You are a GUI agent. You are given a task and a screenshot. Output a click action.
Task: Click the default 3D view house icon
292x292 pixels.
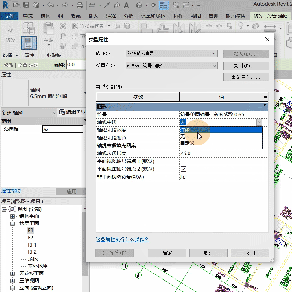point(139,5)
